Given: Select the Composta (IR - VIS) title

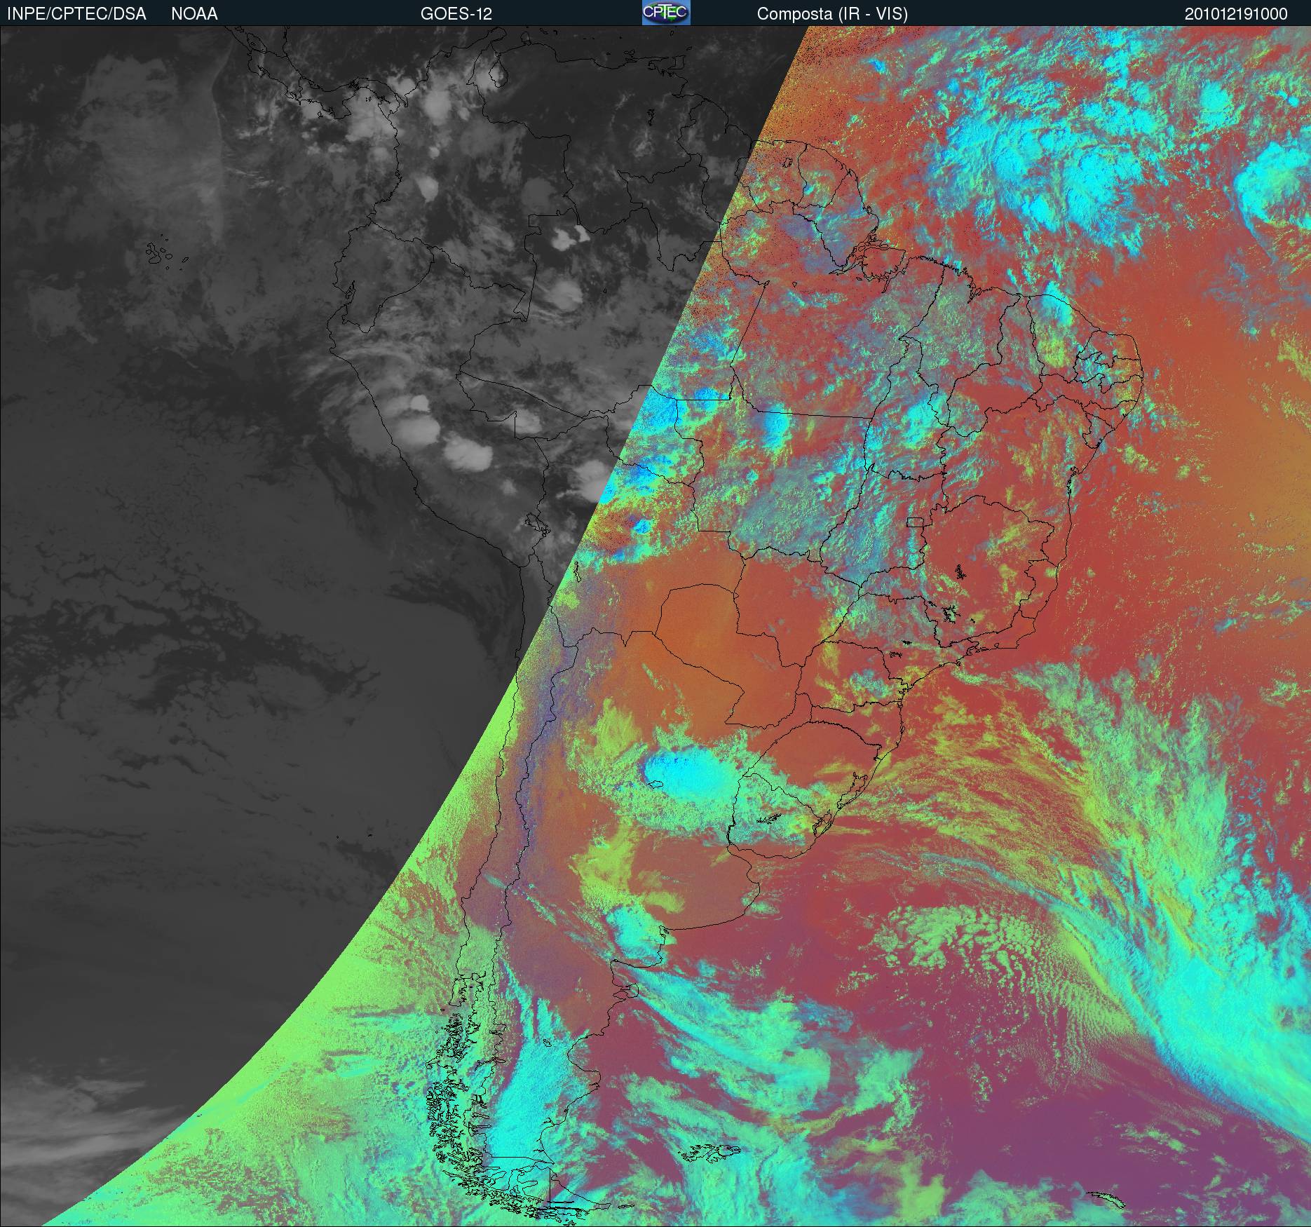Looking at the screenshot, I should click(x=832, y=14).
